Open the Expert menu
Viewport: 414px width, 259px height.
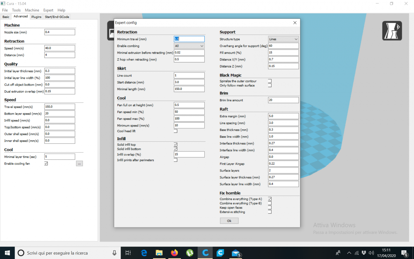click(x=48, y=10)
